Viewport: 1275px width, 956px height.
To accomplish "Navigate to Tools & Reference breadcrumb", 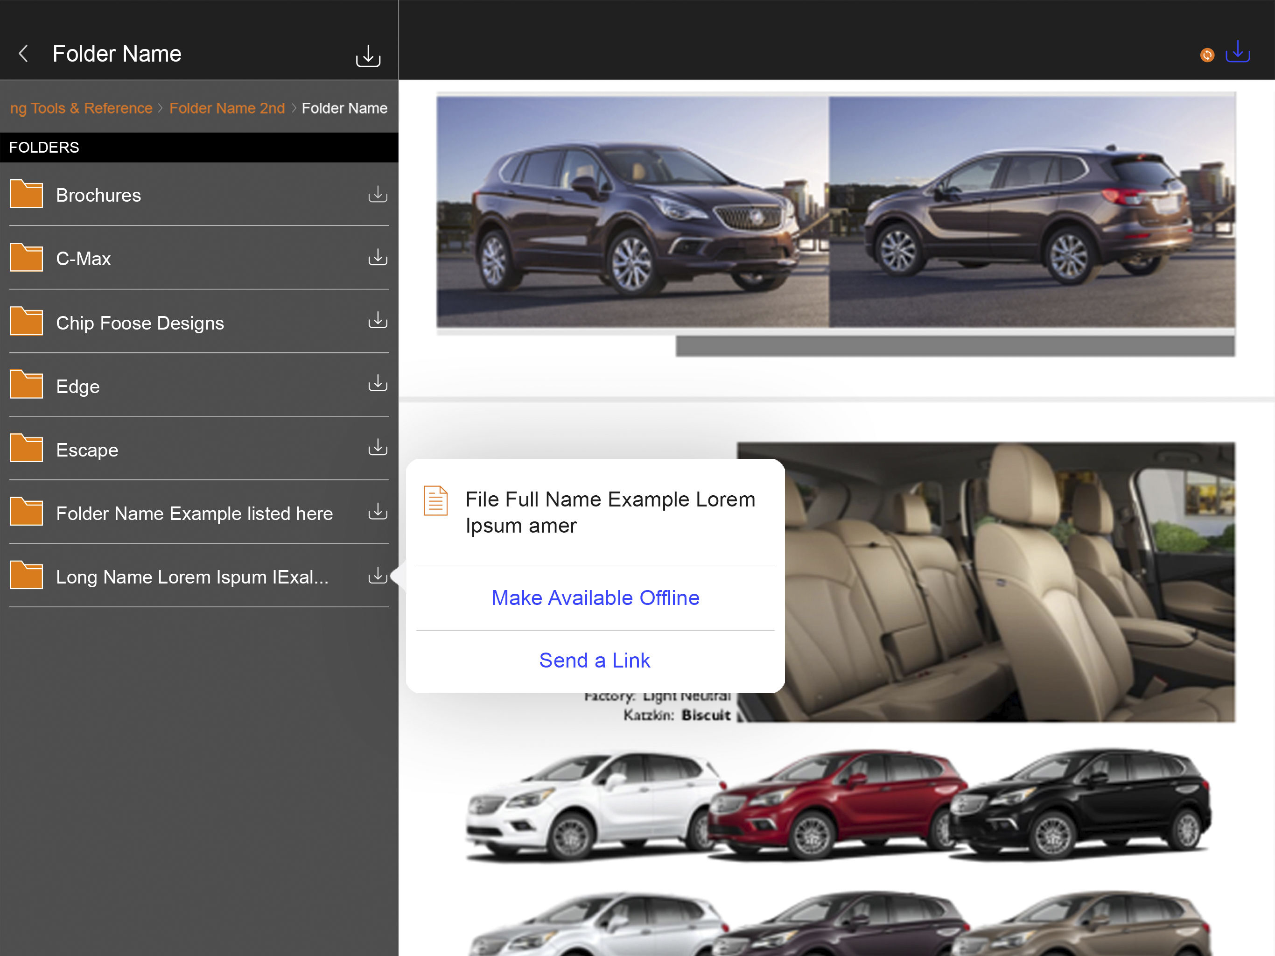I will 81,108.
